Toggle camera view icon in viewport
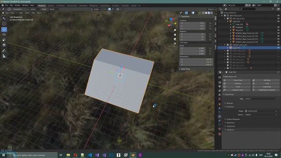281x158 pixels. pos(175,39)
